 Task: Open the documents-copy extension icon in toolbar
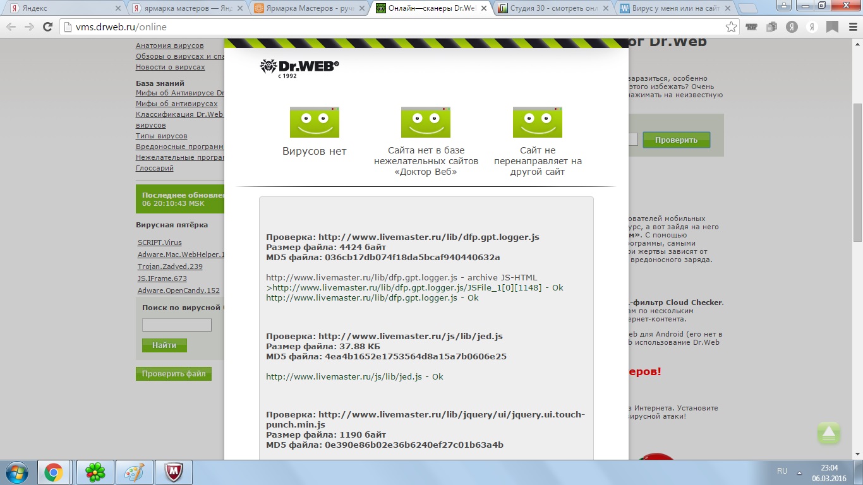pyautogui.click(x=771, y=27)
